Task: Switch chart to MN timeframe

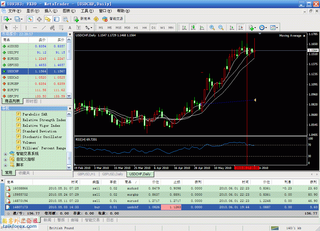Action: 171,28
